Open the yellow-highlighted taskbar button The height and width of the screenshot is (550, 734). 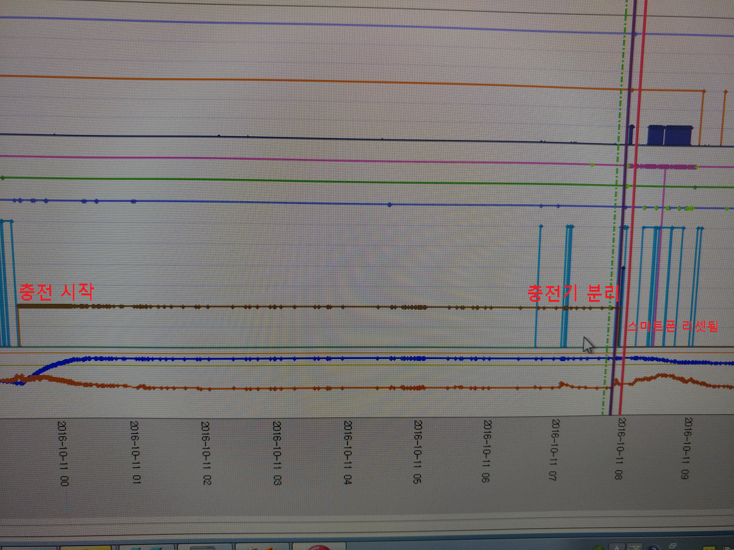pyautogui.click(x=86, y=547)
